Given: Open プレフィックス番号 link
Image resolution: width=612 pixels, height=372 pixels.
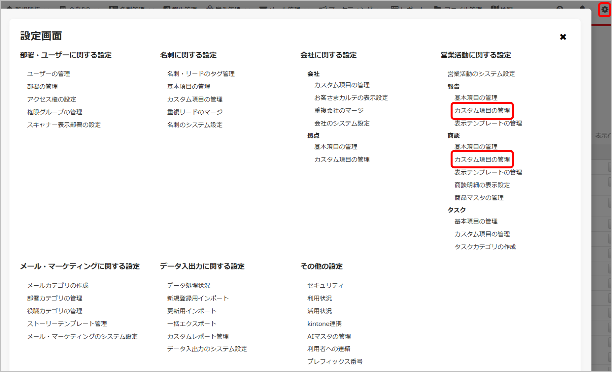Looking at the screenshot, I should (335, 361).
